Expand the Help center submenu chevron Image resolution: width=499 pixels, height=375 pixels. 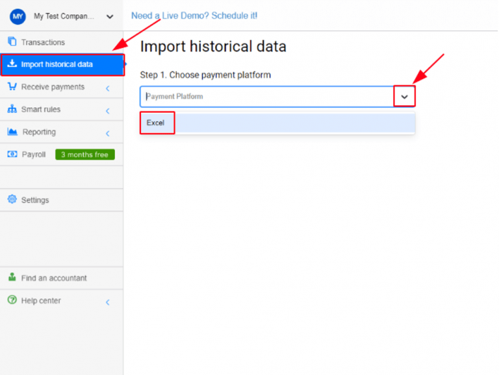coord(108,302)
